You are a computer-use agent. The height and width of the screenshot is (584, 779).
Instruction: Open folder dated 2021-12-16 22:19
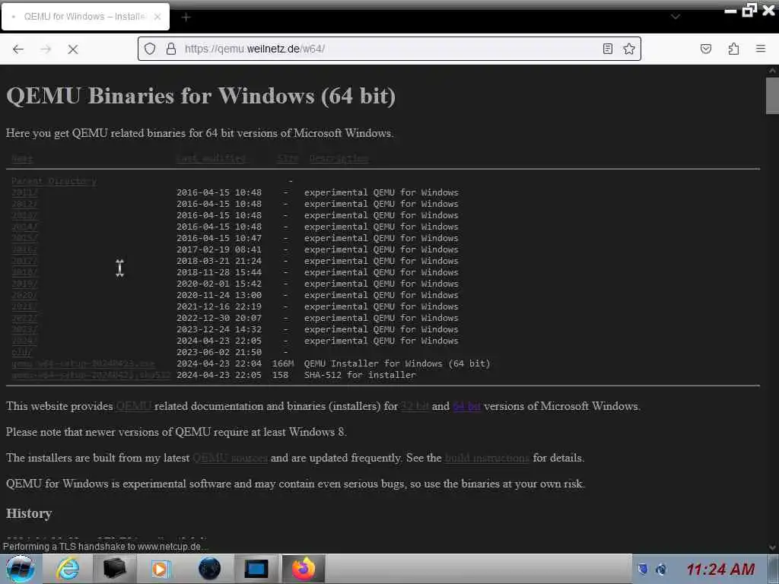pos(24,307)
